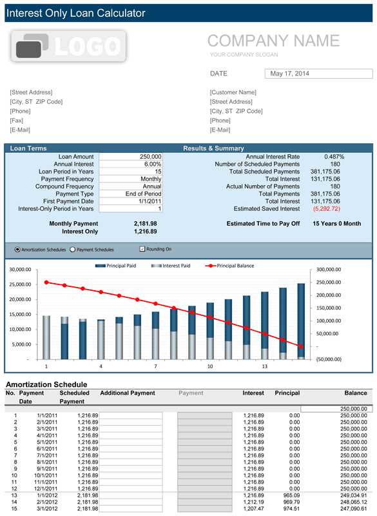
Task: Click the Loan Terms section header
Action: [28, 148]
